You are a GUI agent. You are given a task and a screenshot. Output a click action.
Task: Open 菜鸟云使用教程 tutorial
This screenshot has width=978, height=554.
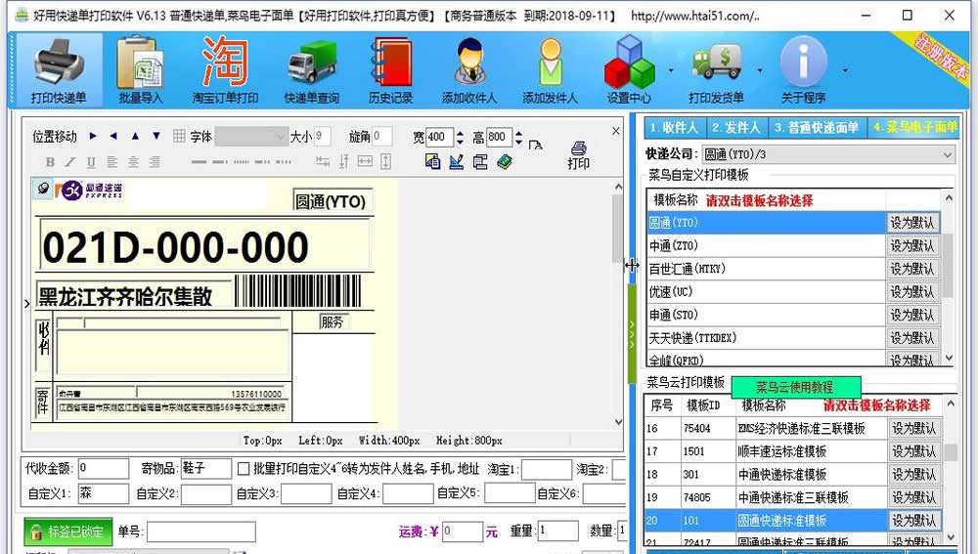(x=795, y=386)
